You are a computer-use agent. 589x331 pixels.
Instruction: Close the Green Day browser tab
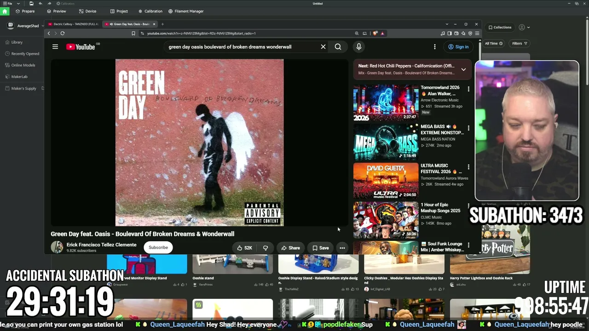click(x=154, y=24)
